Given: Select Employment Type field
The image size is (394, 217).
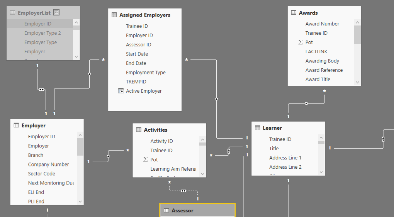Looking at the screenshot, I should point(145,72).
